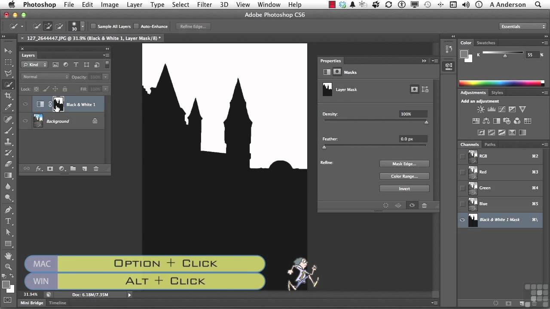Screen dimensions: 550x309
Task: Select the Gradient tool
Action: click(8, 175)
